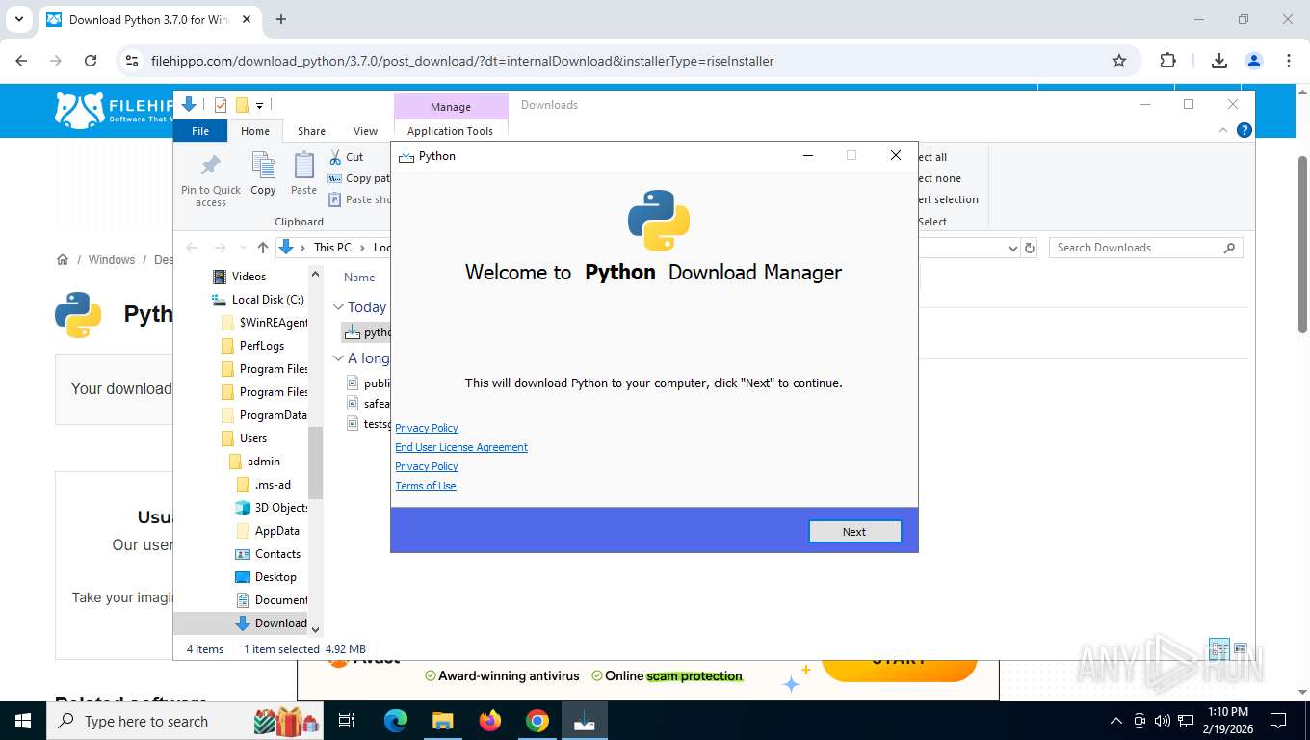Viewport: 1310px width, 740px height.
Task: Open Firefox from taskbar
Action: (490, 721)
